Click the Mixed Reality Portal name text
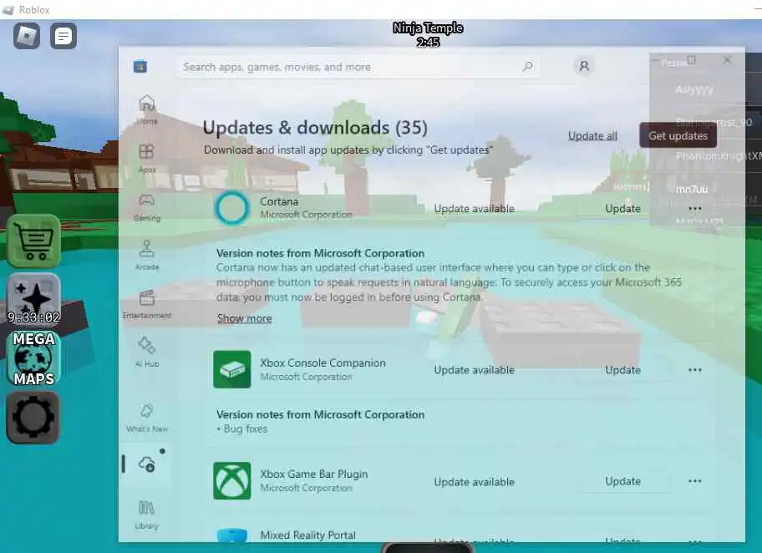This screenshot has height=553, width=762. [307, 535]
